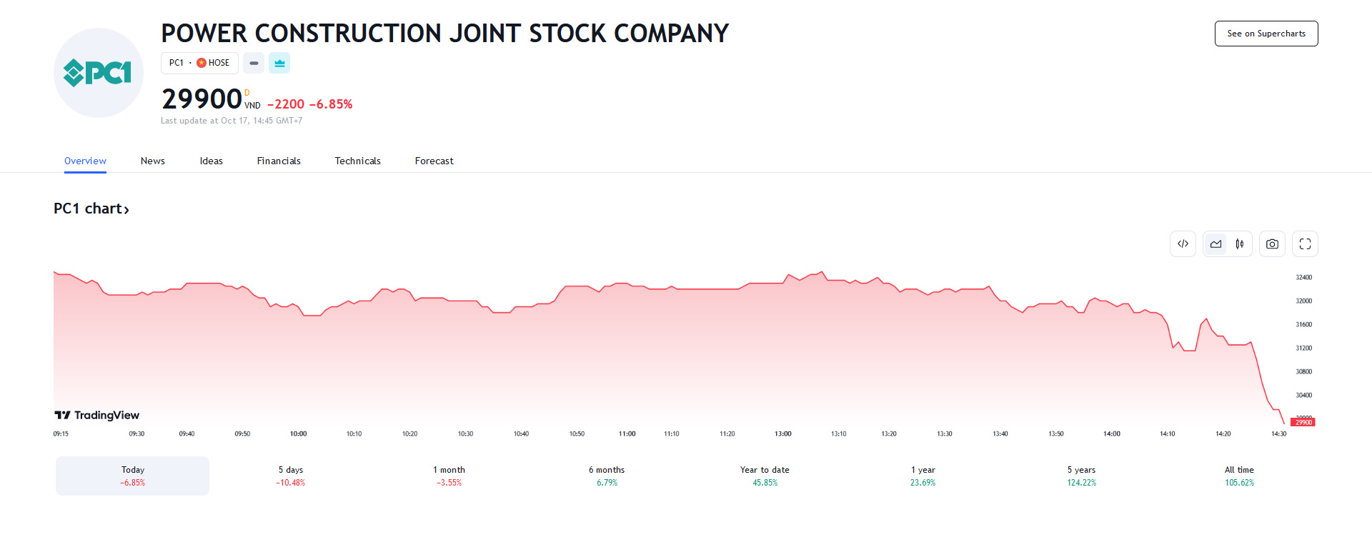Open the Forecast section
1372x537 pixels.
(434, 161)
